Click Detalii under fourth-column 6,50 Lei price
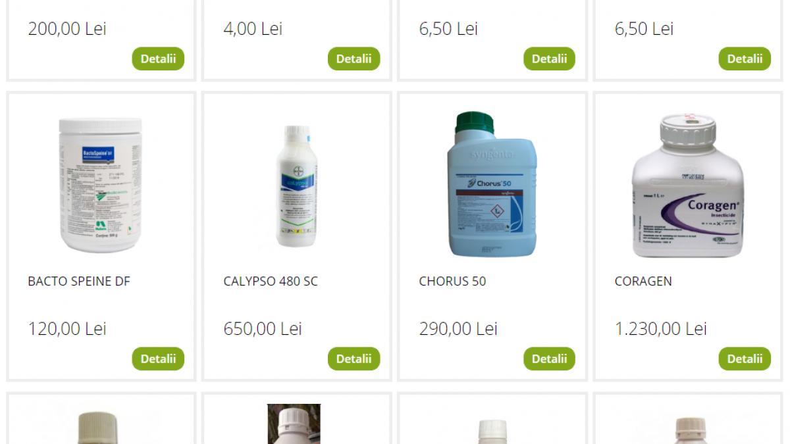Screen dimensions: 790x444 (x=745, y=59)
